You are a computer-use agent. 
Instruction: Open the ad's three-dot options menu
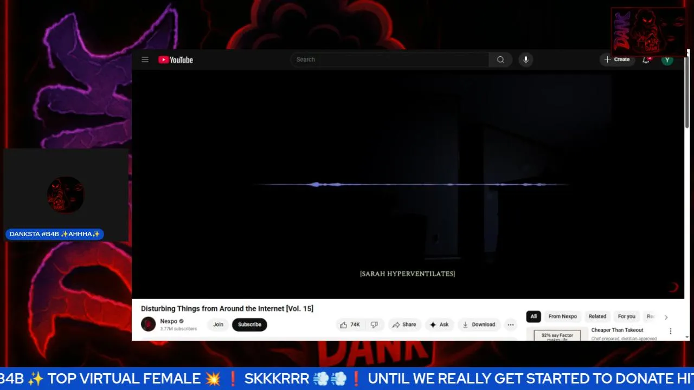[x=670, y=331]
